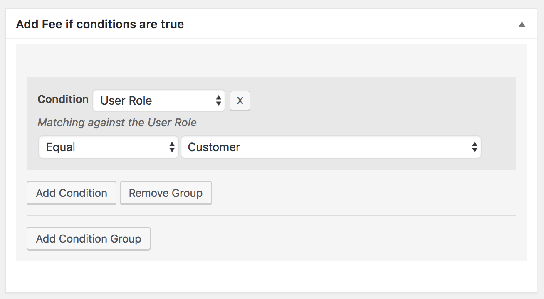Click the arrows on the Equal select
The width and height of the screenshot is (544, 299).
(172, 147)
